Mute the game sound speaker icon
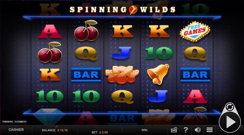The width and height of the screenshot is (244, 135). coord(198,130)
